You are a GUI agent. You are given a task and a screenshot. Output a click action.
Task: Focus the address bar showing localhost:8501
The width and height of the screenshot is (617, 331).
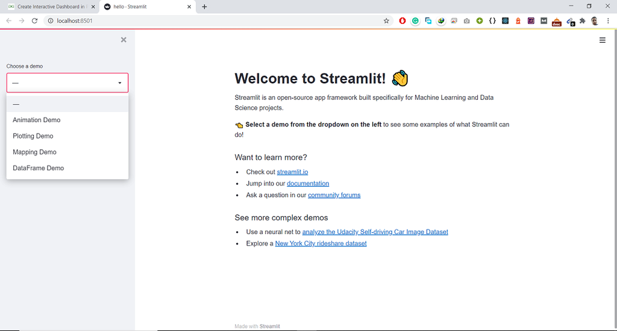(218, 21)
